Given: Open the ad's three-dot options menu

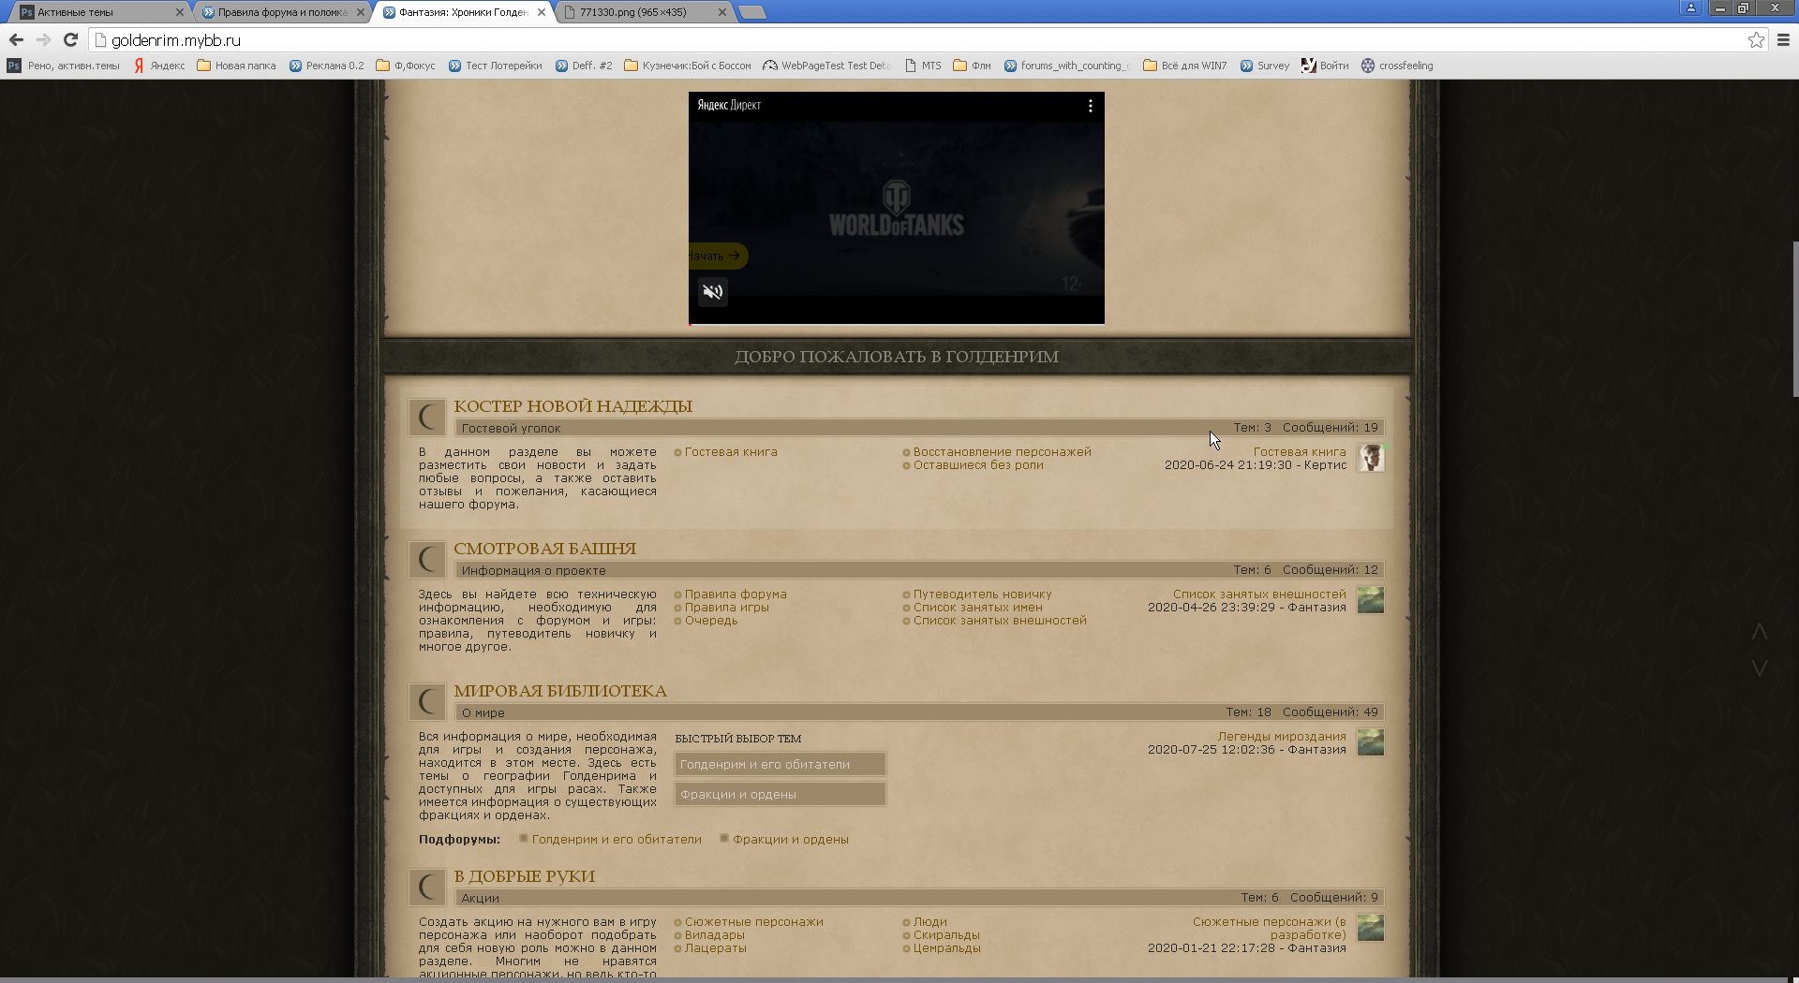Looking at the screenshot, I should [1090, 106].
